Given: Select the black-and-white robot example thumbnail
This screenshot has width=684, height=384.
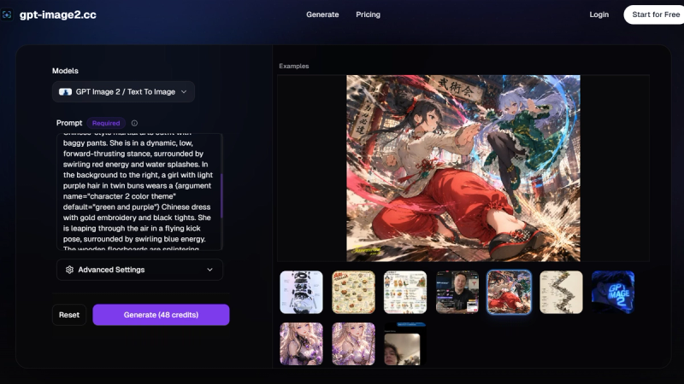Looking at the screenshot, I should pos(302,292).
